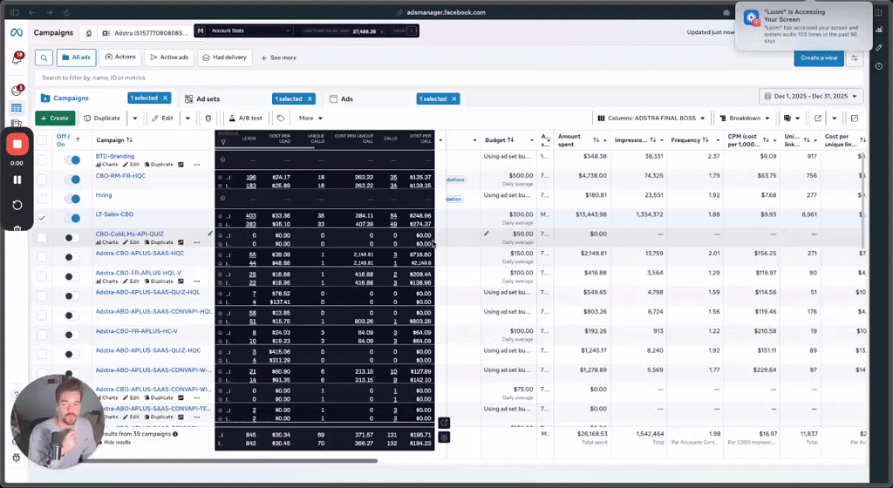
Task: Open the reports icon dropdown
Action: point(791,119)
